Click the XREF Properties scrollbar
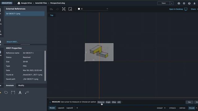The width and height of the screenshot is (198, 111). (45, 66)
